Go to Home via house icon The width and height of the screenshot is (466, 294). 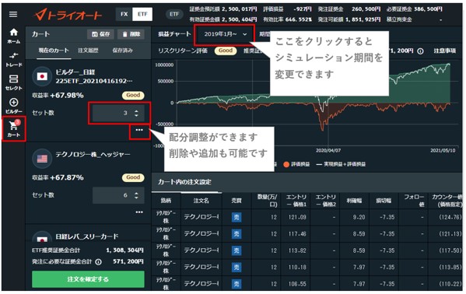[14, 36]
